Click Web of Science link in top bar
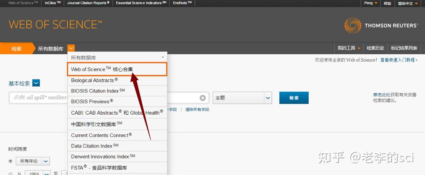This screenshot has height=175, width=425. point(23,3)
